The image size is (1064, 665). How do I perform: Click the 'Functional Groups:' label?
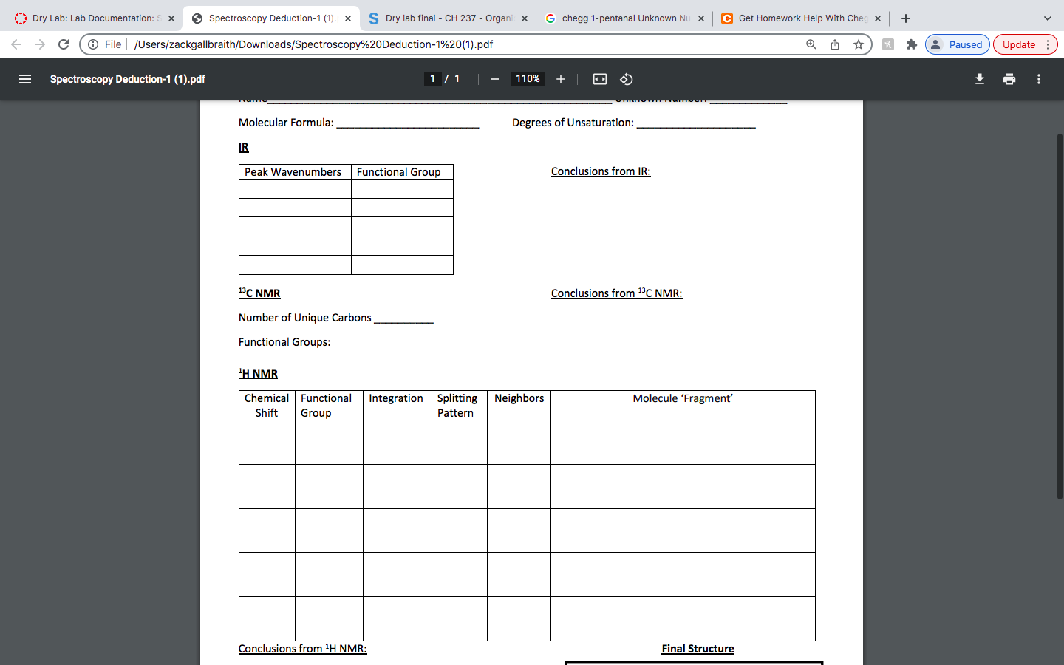coord(284,342)
